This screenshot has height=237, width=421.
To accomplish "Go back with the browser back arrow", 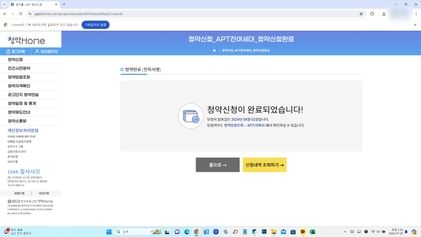I will [5, 14].
